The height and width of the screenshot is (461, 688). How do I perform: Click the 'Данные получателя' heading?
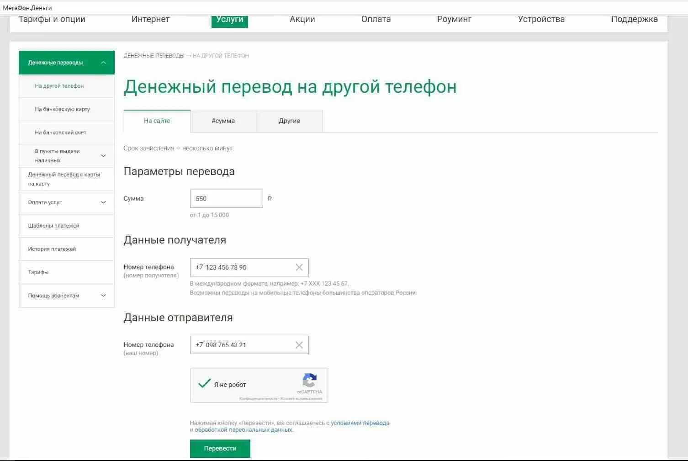pos(175,240)
